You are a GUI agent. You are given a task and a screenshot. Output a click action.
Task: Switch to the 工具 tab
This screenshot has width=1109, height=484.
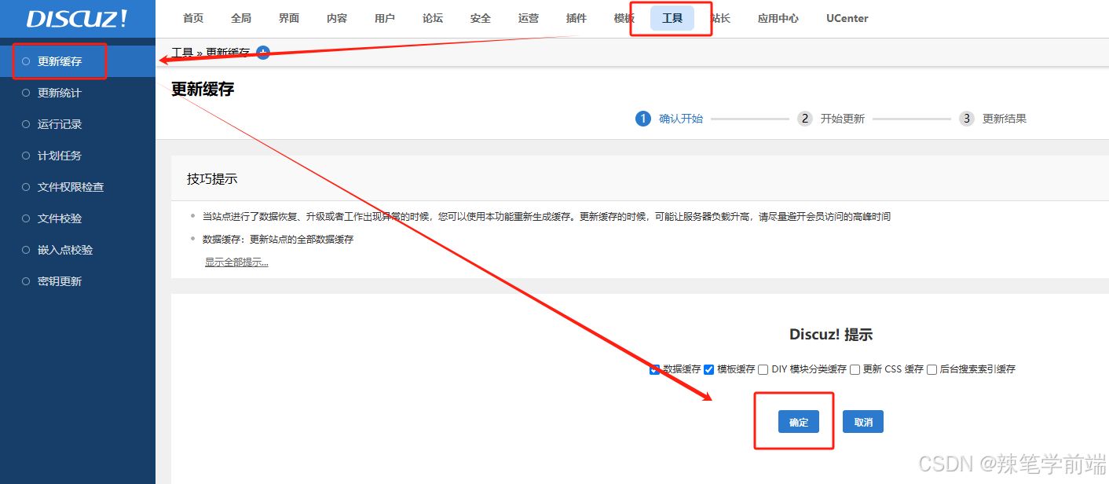coord(672,18)
